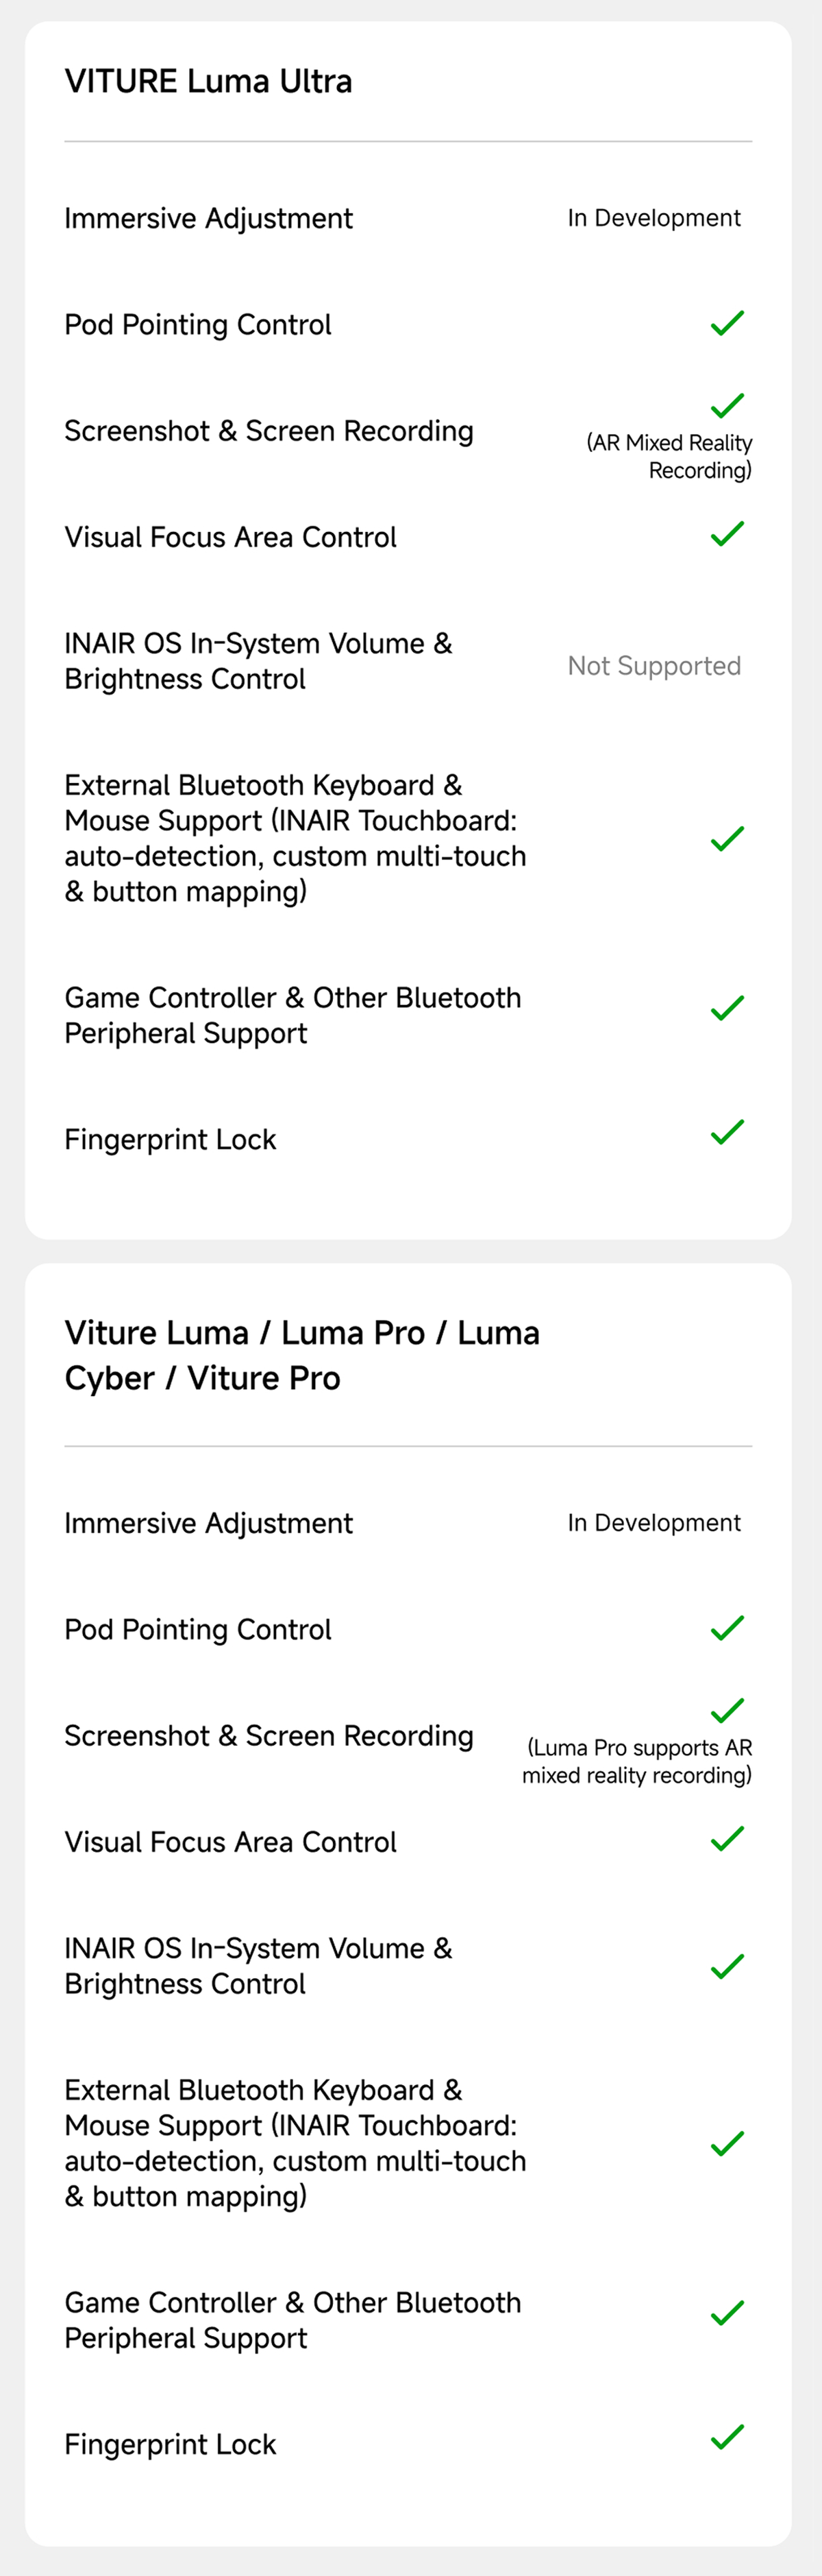Click Luma Ultra Fingerprint Lock checkmark
The image size is (822, 2576).
tap(727, 1132)
